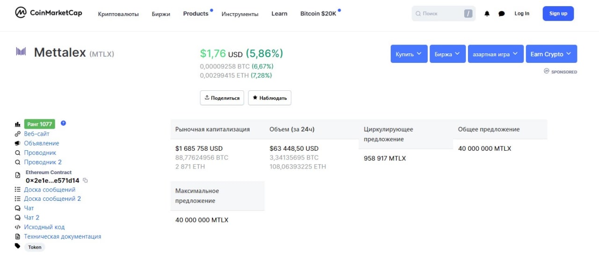Click the Поделиться share button
Image resolution: width=599 pixels, height=271 pixels.
click(222, 98)
